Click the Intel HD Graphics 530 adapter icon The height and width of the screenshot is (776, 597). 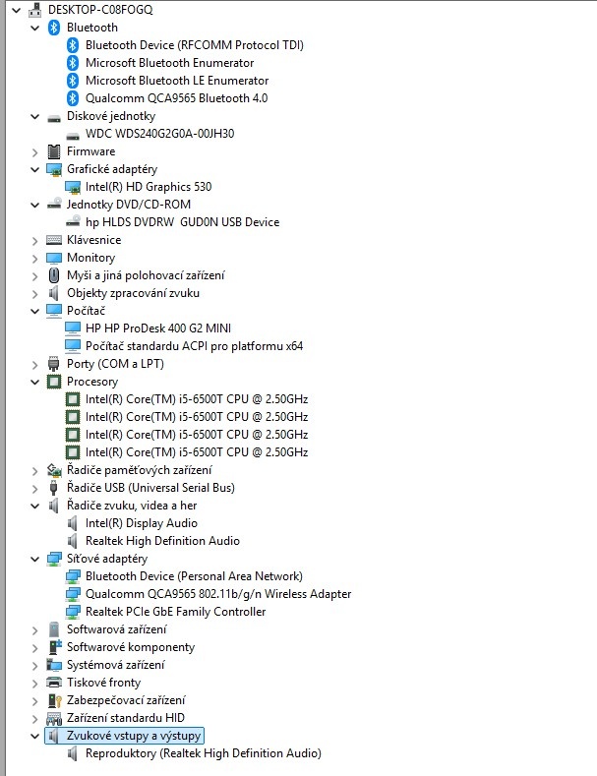tap(73, 187)
